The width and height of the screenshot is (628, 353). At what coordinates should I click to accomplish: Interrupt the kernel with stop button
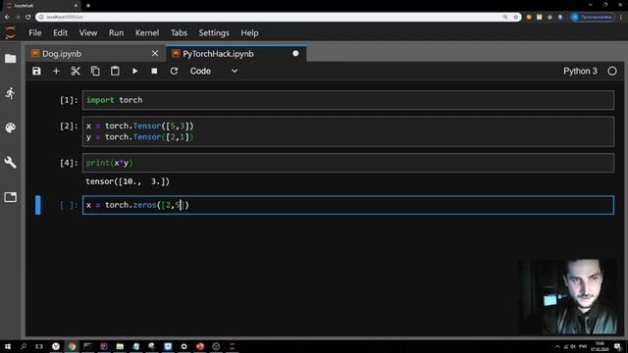(x=154, y=72)
